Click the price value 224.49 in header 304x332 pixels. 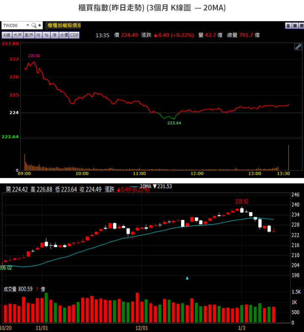pos(129,35)
